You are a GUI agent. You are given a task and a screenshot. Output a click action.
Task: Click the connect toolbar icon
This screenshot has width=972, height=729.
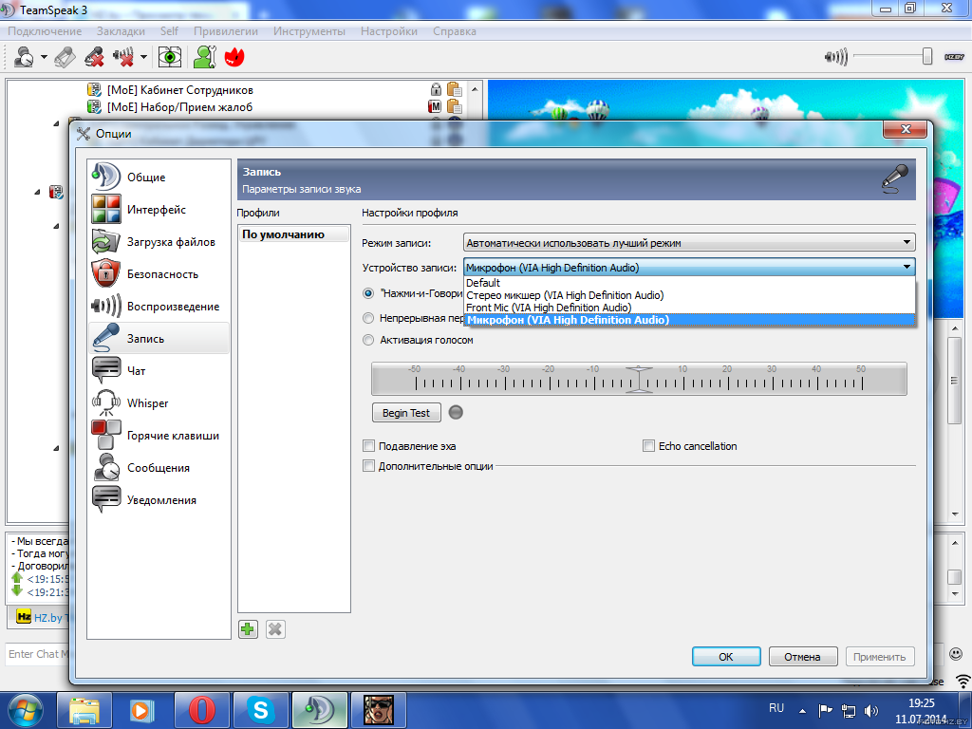pyautogui.click(x=24, y=57)
